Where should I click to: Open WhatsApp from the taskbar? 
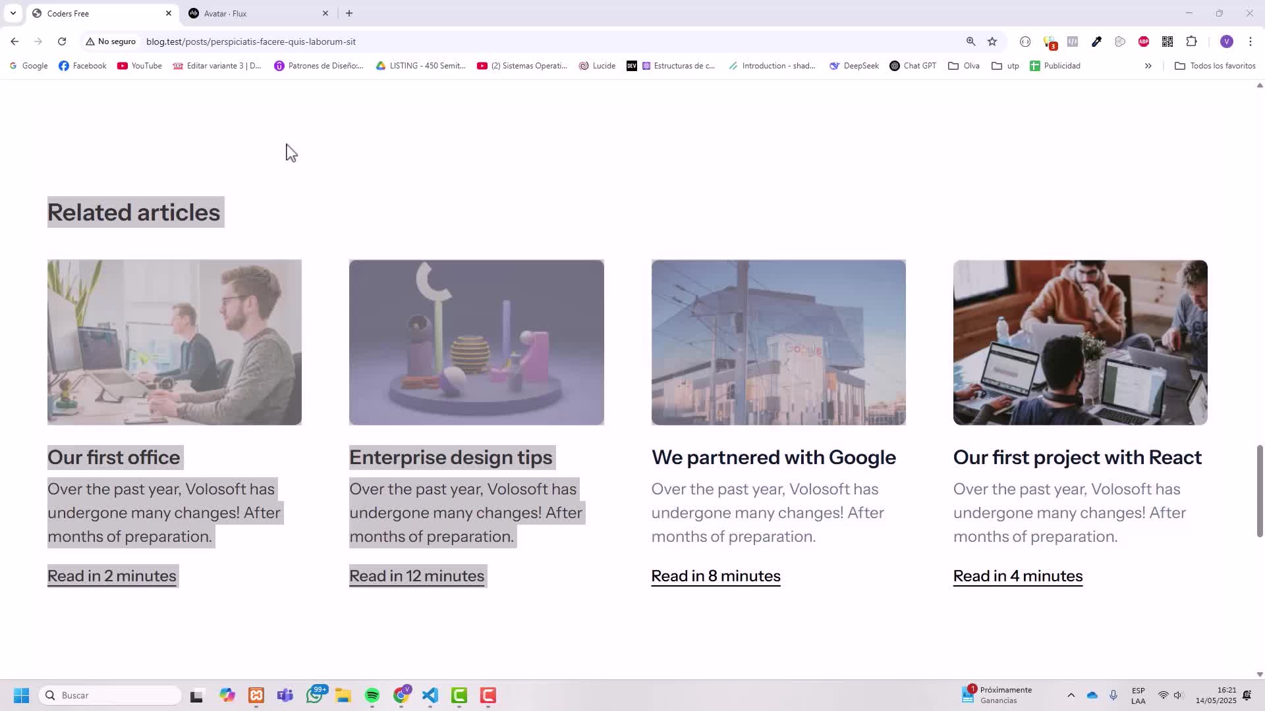(315, 695)
